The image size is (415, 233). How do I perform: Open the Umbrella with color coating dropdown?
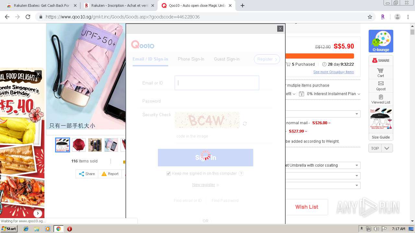click(323, 165)
